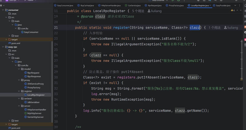
Task: Expand the easy-rpc target folder
Action: click(x=6, y=124)
